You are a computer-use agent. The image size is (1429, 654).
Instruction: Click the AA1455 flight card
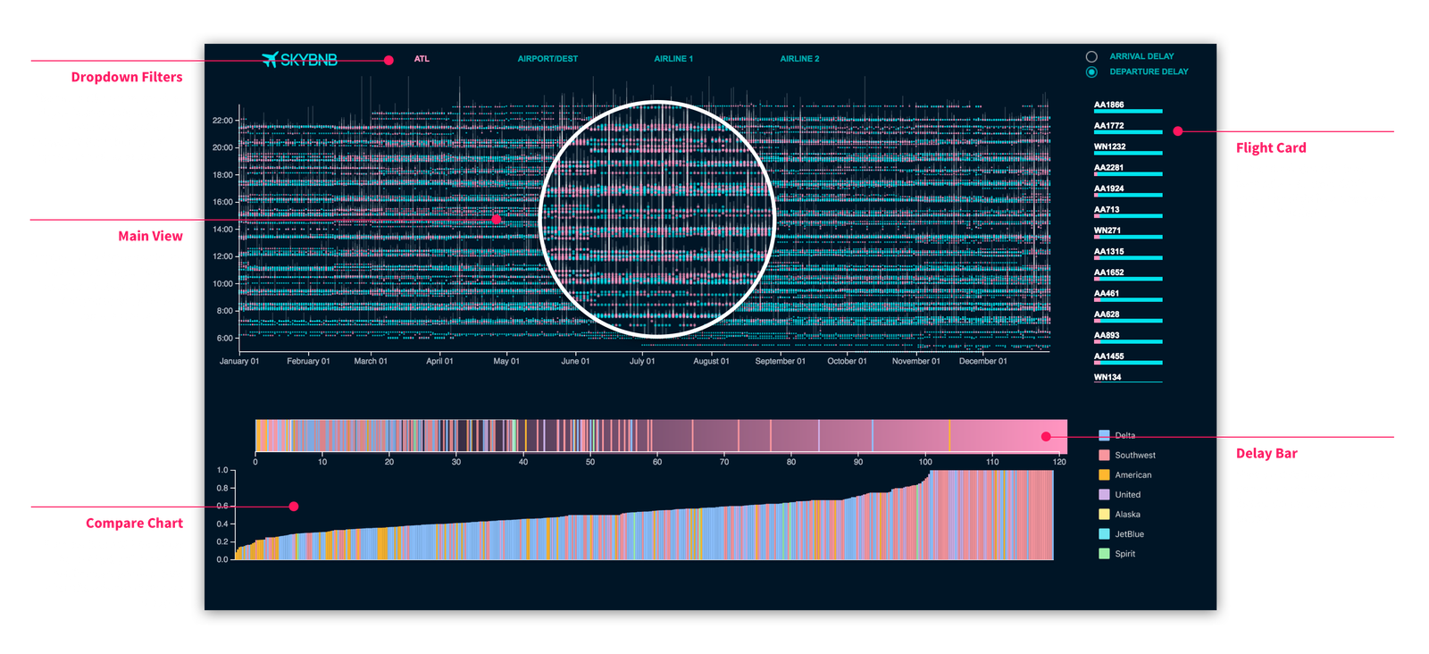click(1109, 356)
